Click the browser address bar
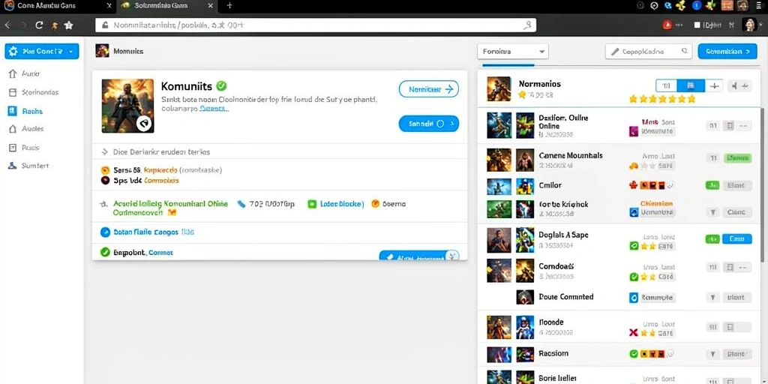 316,25
